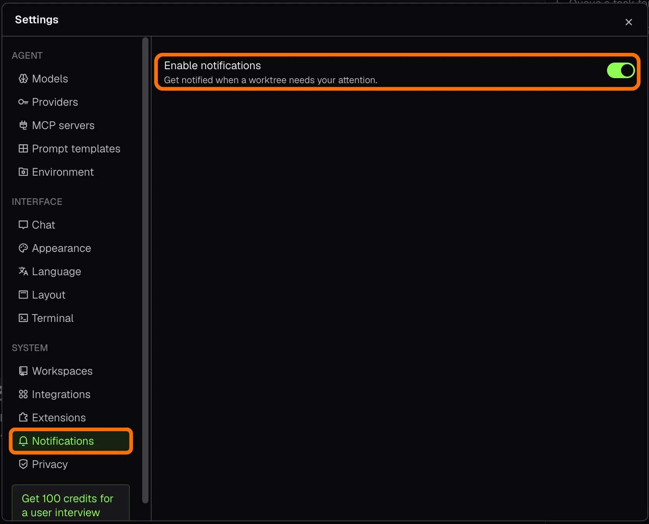Click the terminal prompt icon beside Terminal

click(23, 318)
